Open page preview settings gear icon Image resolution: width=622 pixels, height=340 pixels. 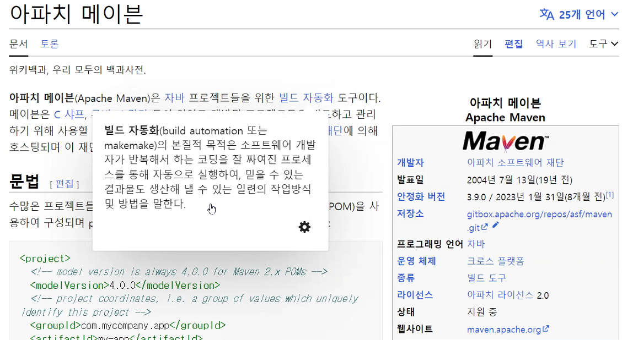coord(304,227)
